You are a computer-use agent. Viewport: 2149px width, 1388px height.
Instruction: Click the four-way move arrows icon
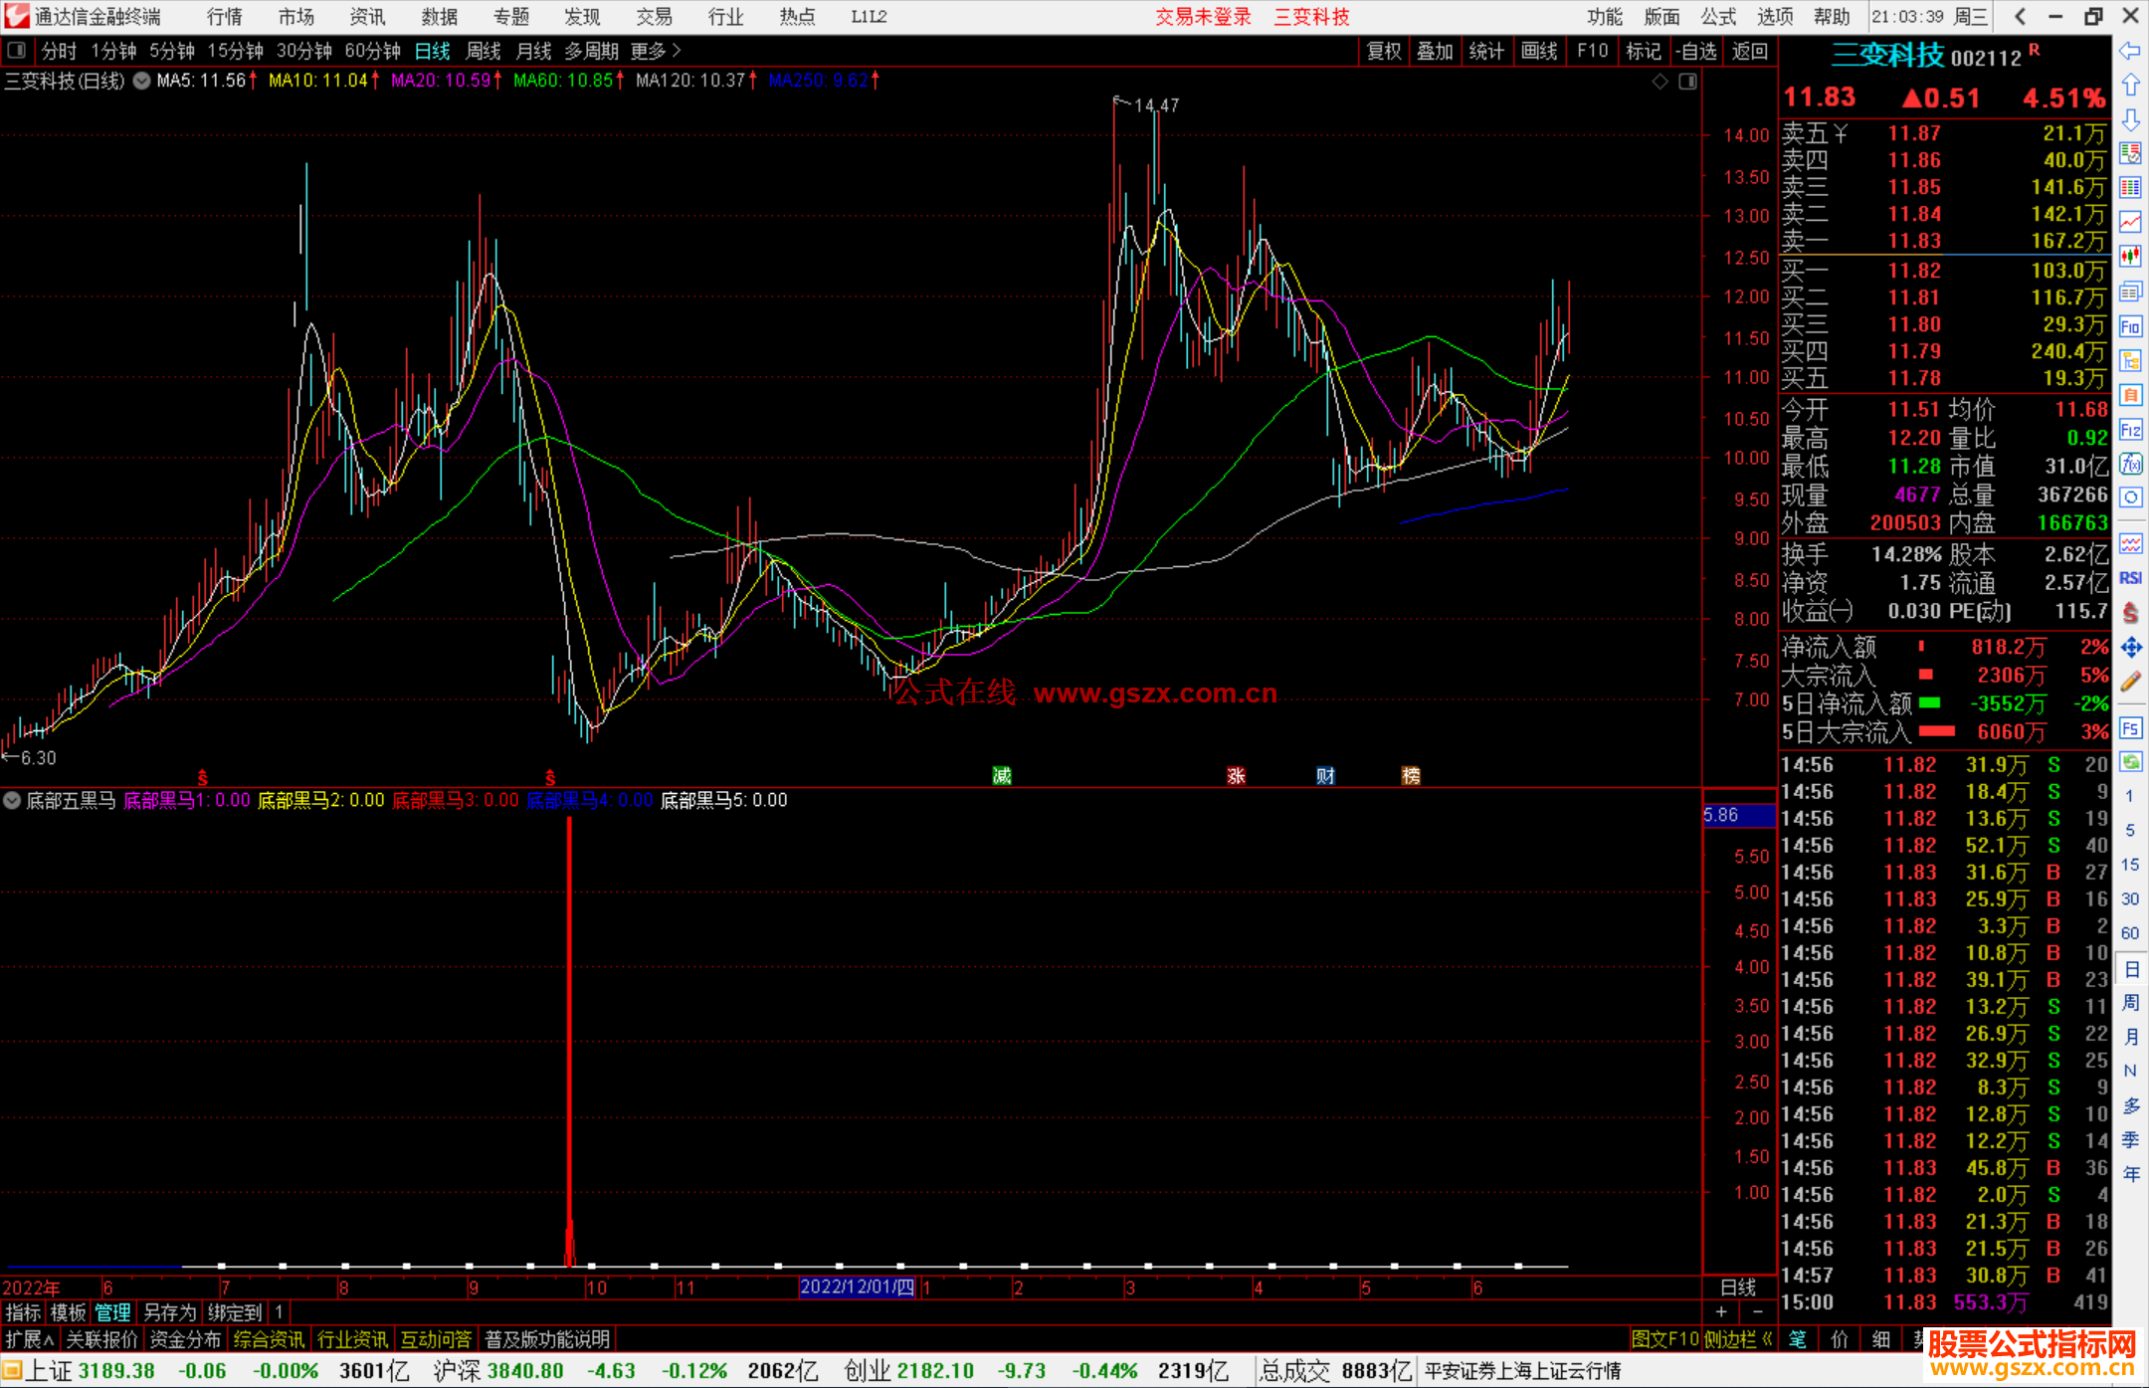pyautogui.click(x=2130, y=648)
